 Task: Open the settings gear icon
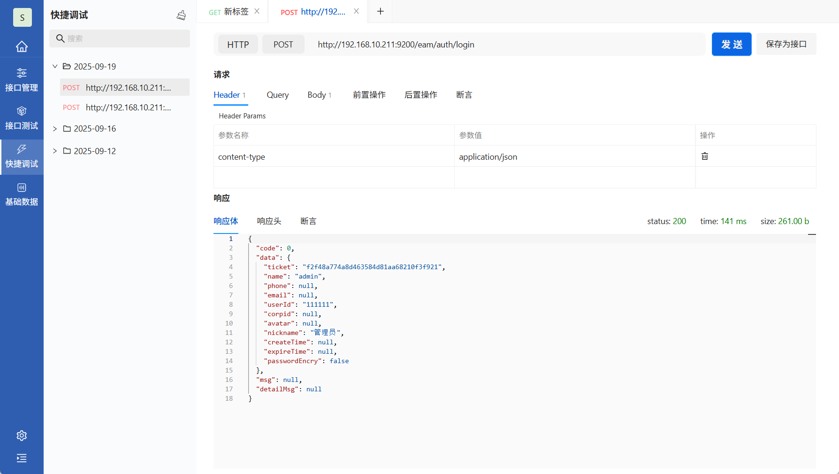(22, 435)
